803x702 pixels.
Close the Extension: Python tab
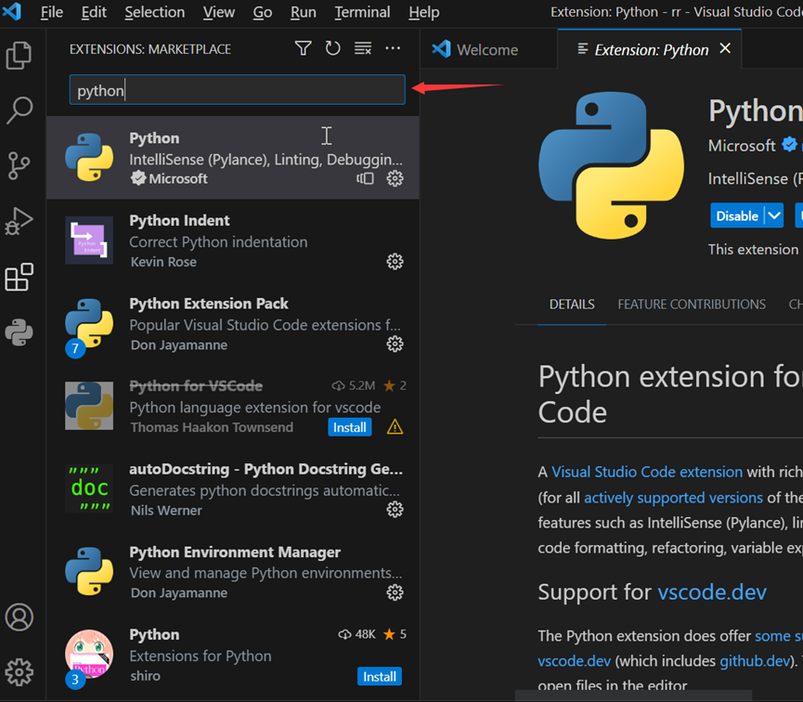click(725, 48)
